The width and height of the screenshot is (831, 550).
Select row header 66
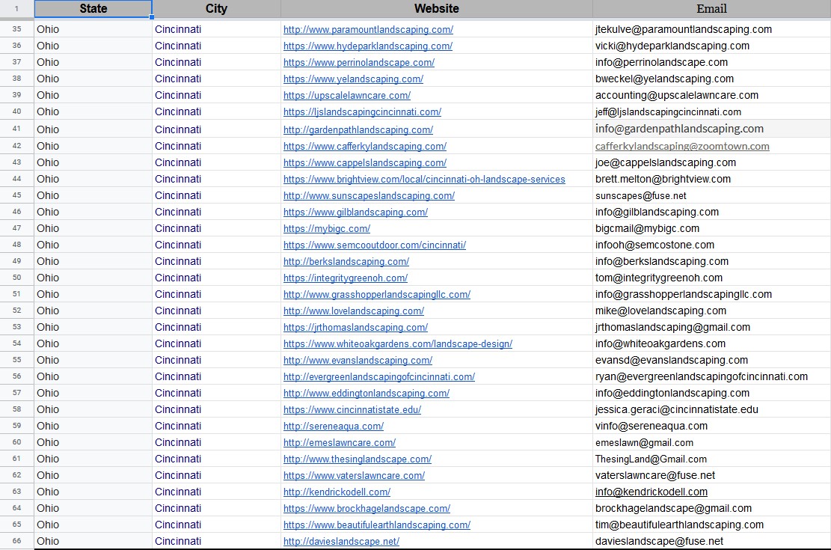coord(17,540)
